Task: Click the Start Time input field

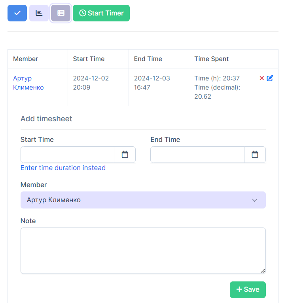Action: 67,155
